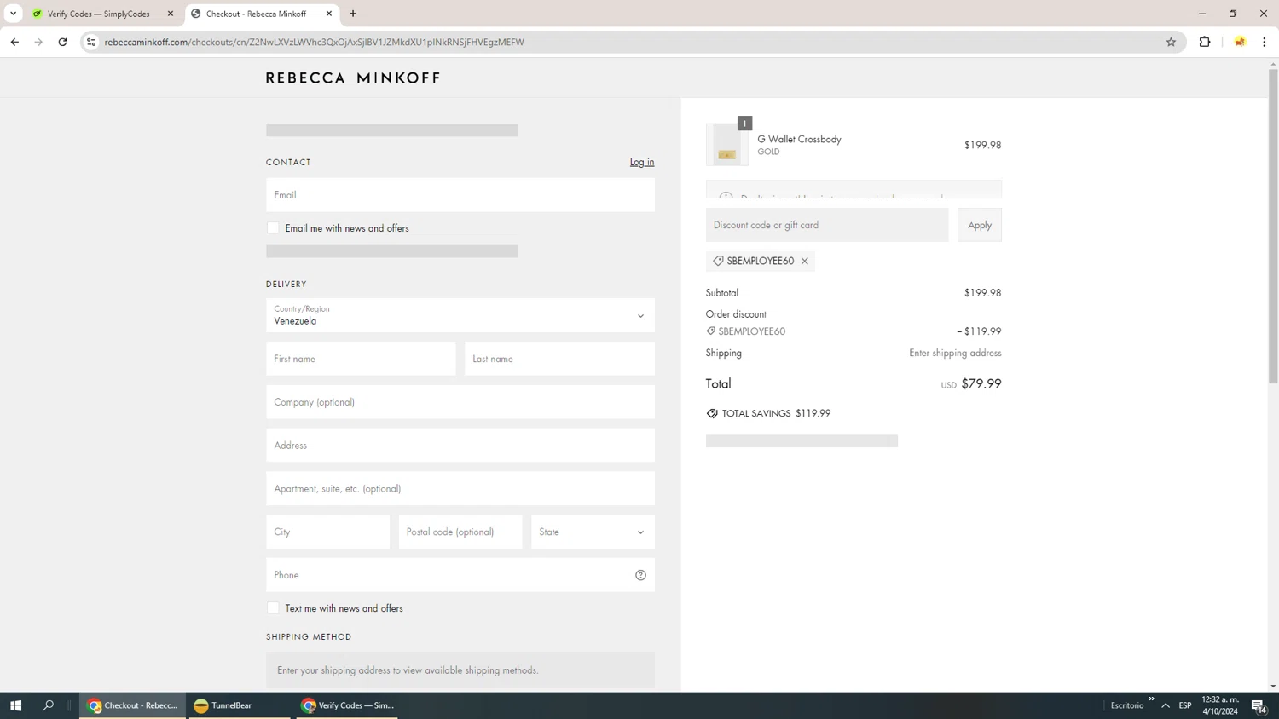1279x719 pixels.
Task: Click the phone help question mark icon
Action: click(641, 575)
